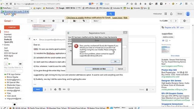Image resolution: width=194 pixels, height=109 pixels.
Task: Insert files using the Drive icon
Action: point(55,89)
